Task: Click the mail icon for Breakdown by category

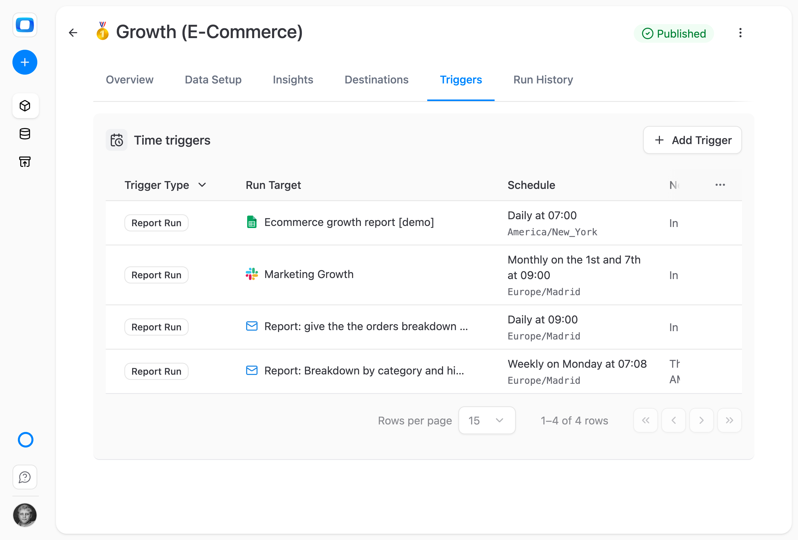Action: coord(252,370)
